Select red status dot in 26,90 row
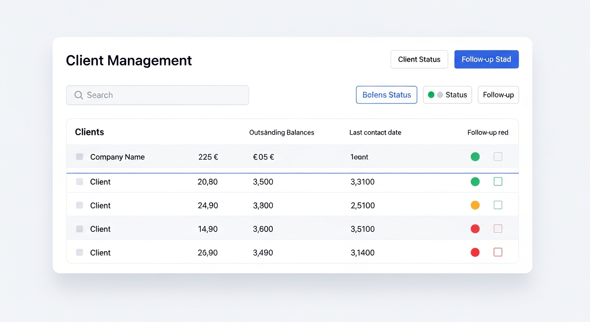The image size is (590, 322). tap(475, 252)
